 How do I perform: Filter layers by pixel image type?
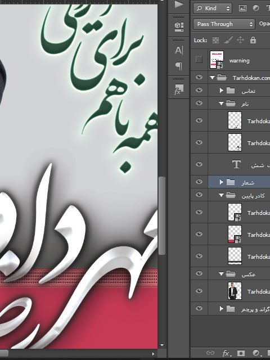point(242,8)
